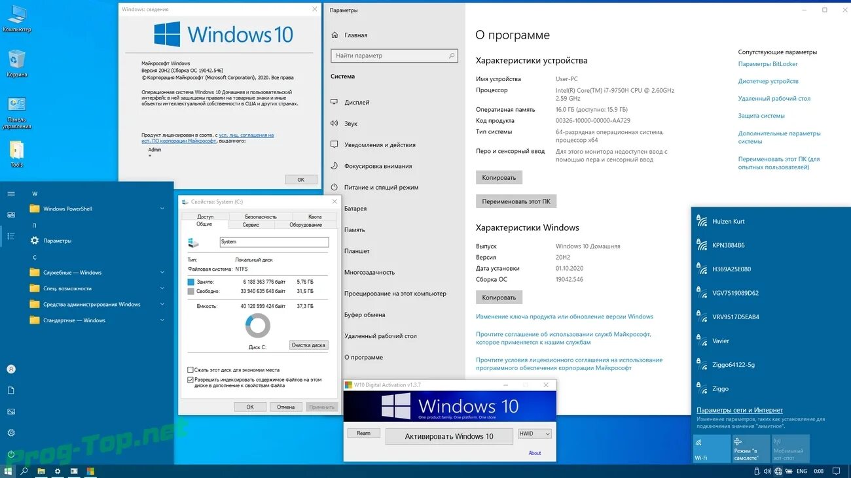
Task: Open Pictures icon in Start sidebar
Action: (11, 411)
